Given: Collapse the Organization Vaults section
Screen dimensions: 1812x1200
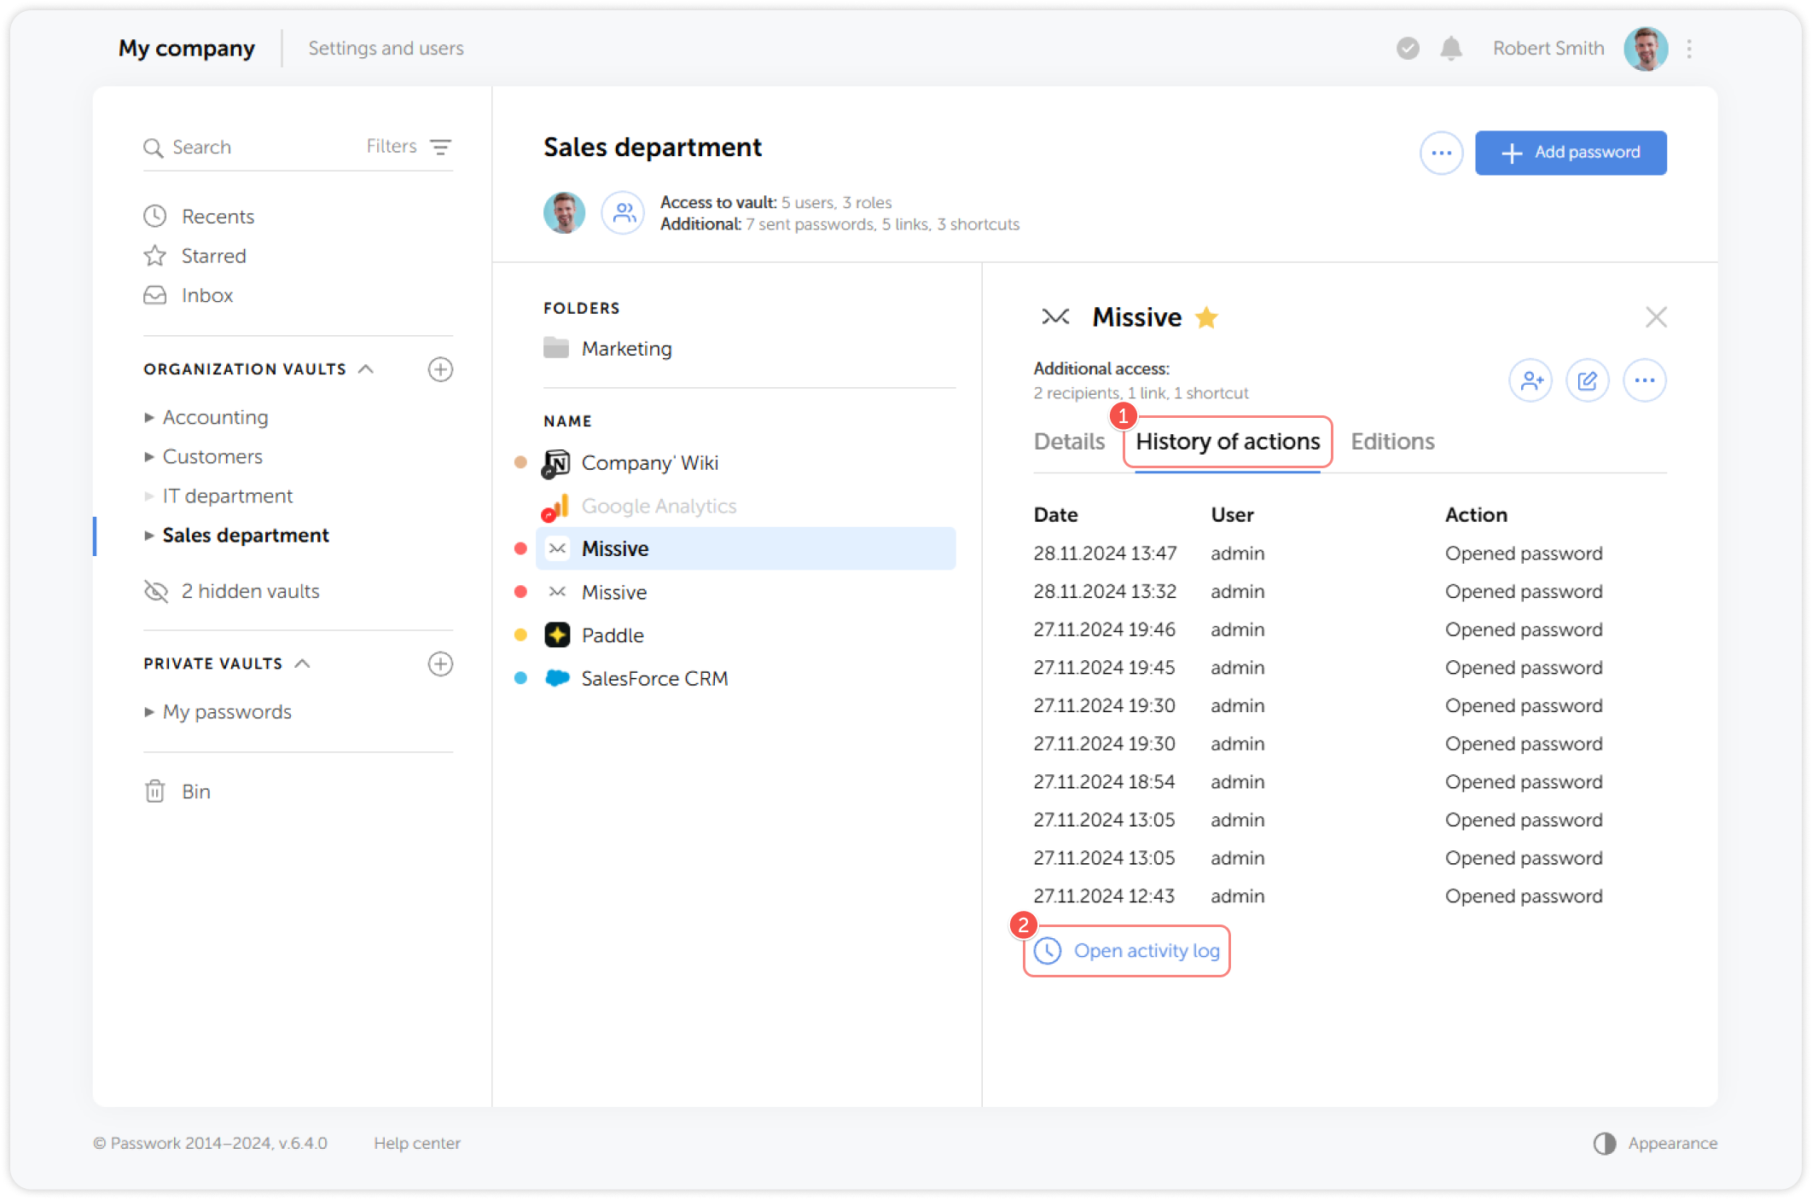Looking at the screenshot, I should [x=367, y=368].
